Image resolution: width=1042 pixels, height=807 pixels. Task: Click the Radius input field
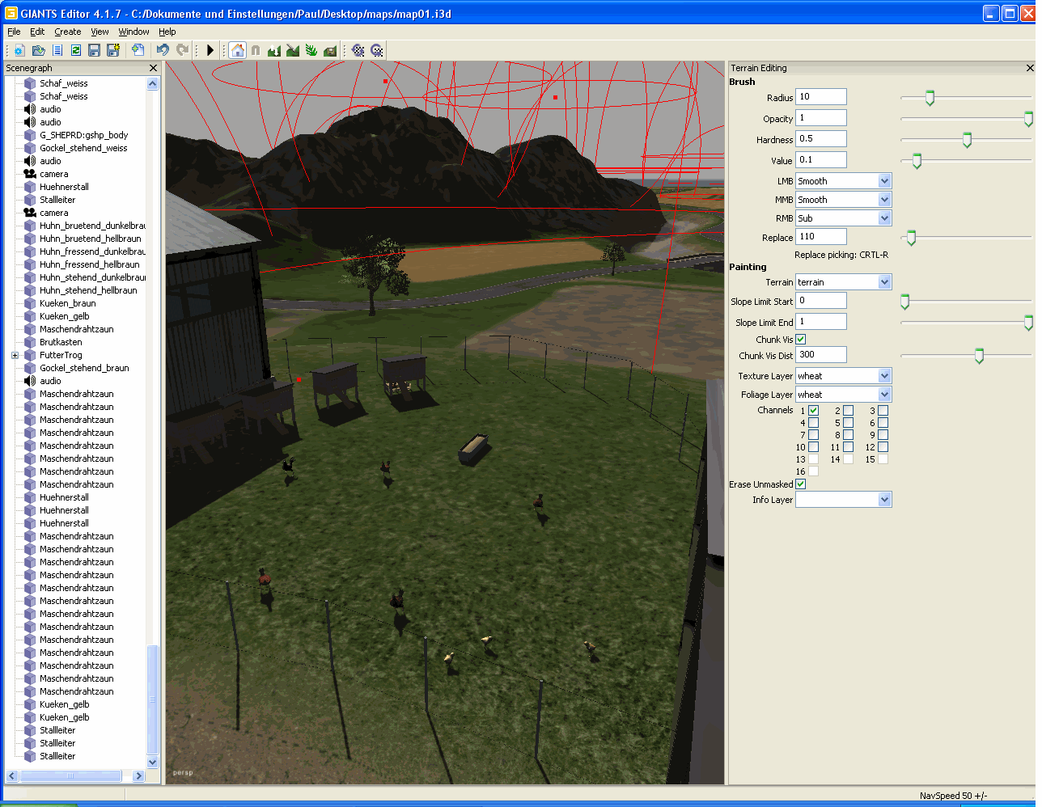[x=820, y=97]
